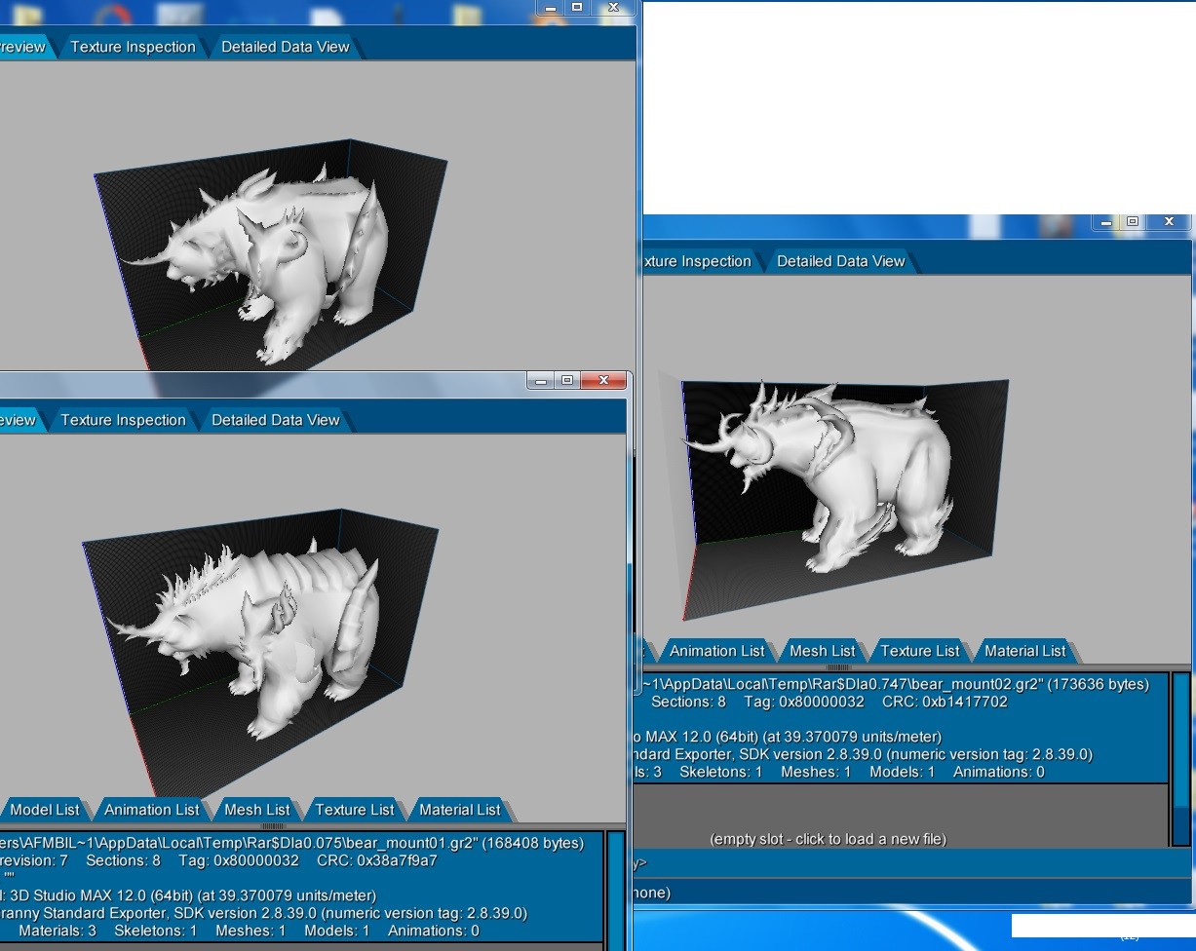
Task: Switch to Preview tab in bear_mount01 window
Action: click(19, 420)
